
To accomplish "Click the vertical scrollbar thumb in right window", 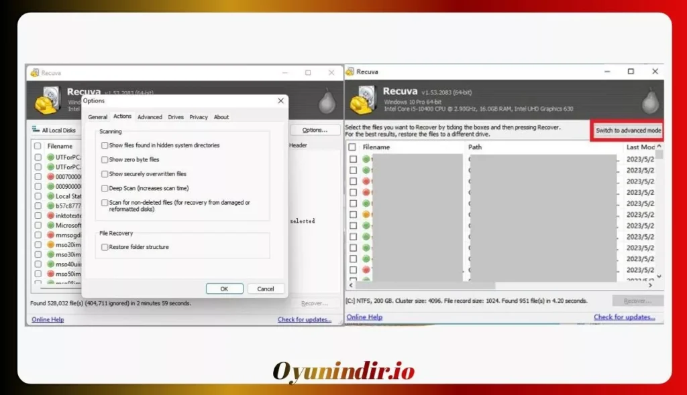I will (x=659, y=155).
